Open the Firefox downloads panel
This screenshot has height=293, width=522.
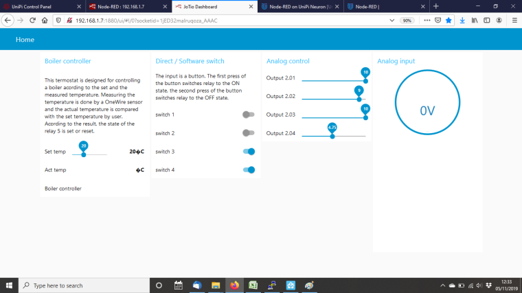point(462,20)
